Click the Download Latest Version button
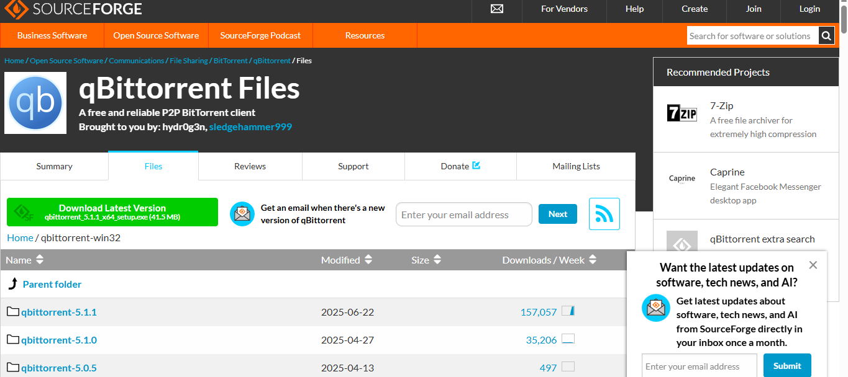848x377 pixels. (112, 212)
